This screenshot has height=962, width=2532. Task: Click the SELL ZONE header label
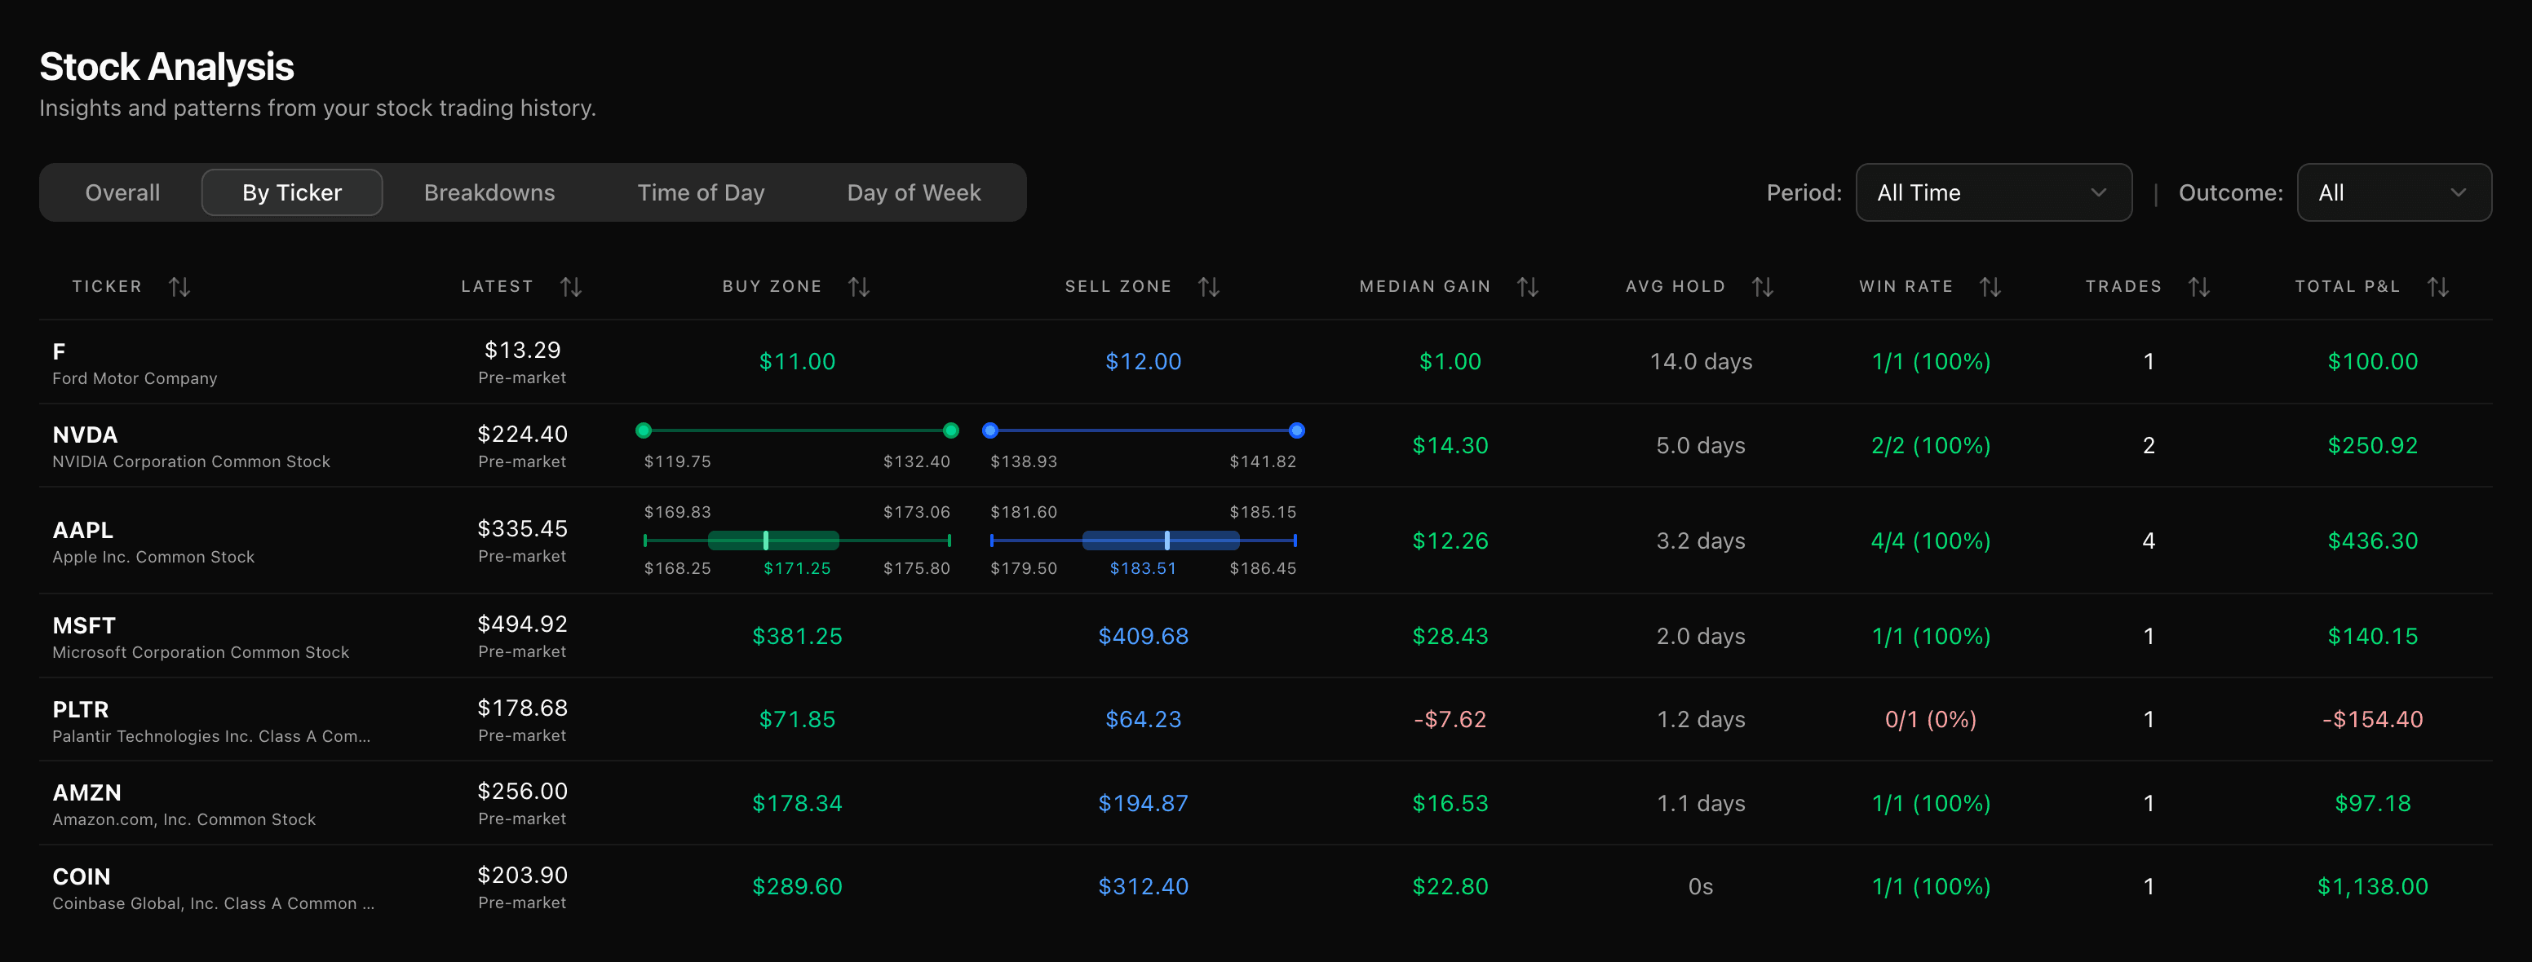[x=1118, y=287]
